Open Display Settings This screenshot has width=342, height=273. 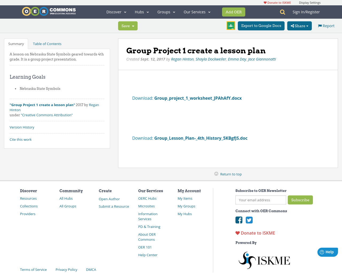pos(310,3)
